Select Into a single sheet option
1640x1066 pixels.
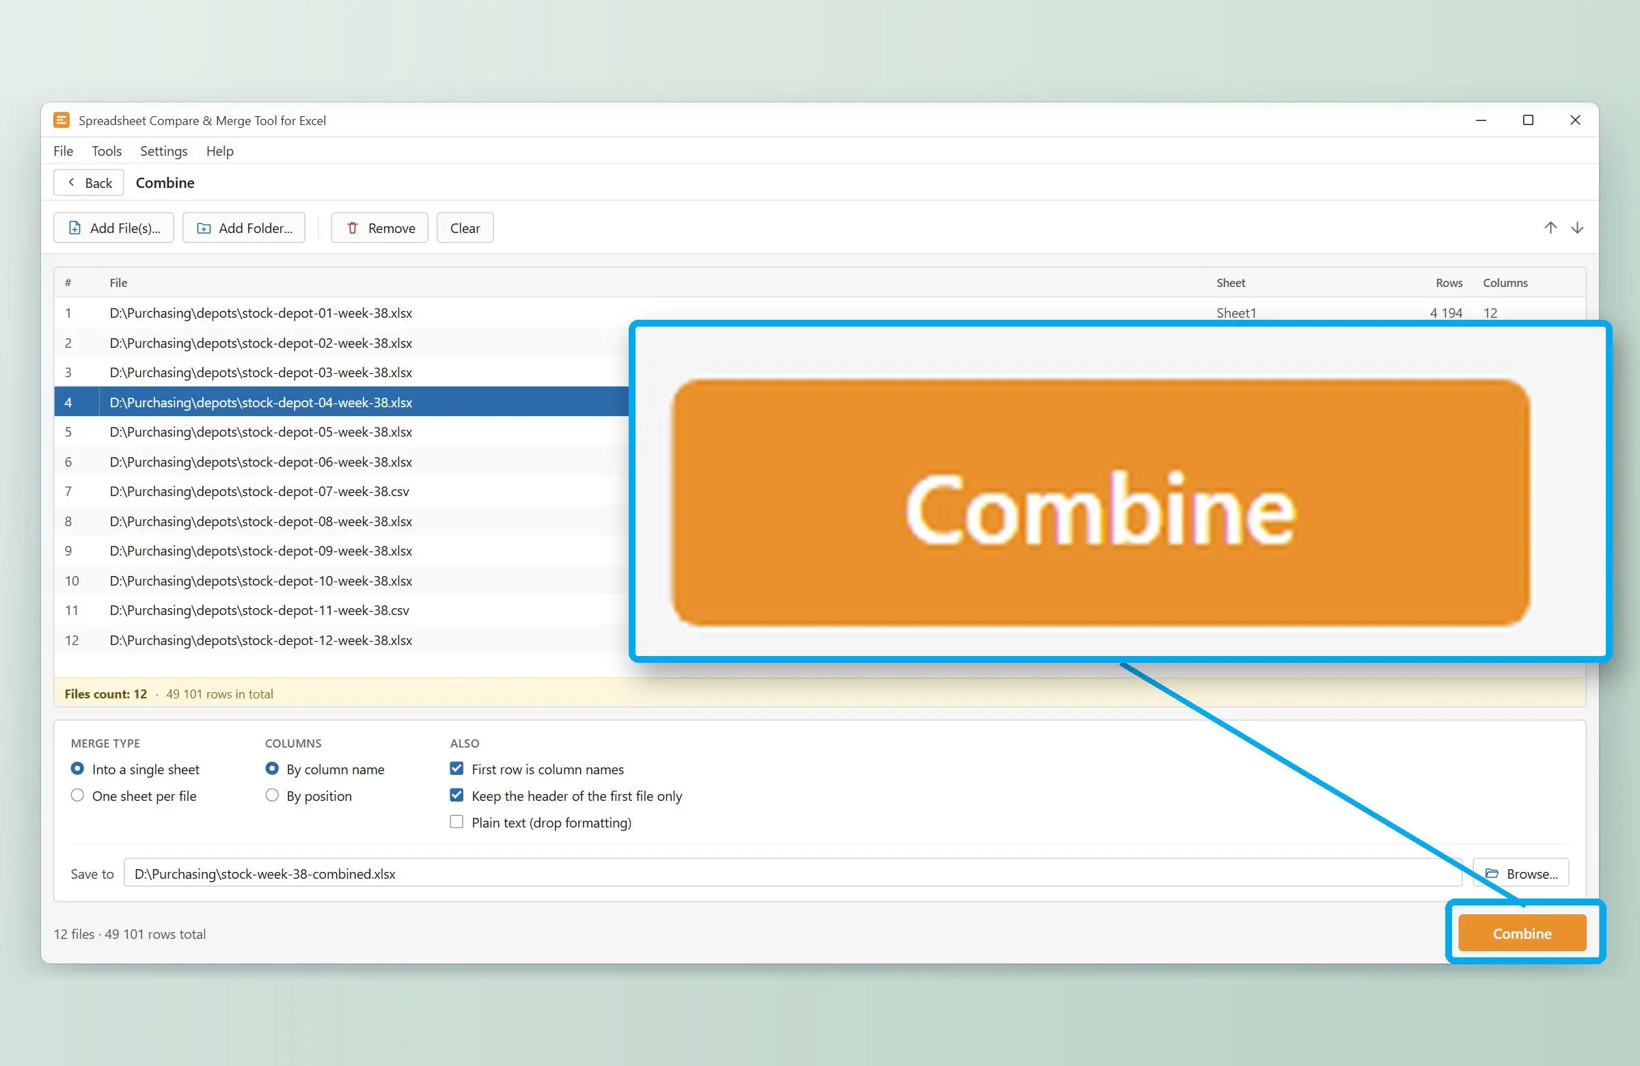point(135,769)
